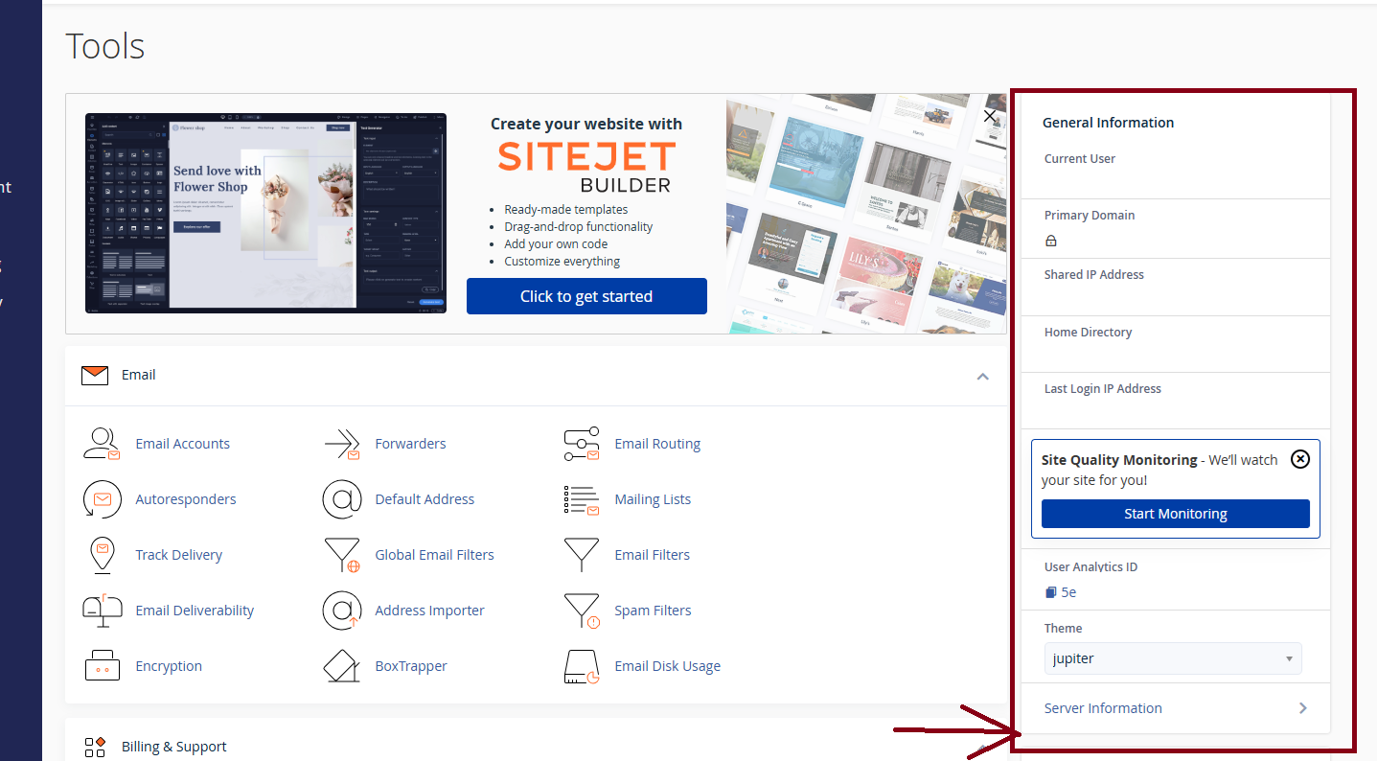
Task: Click the 'Create your website with' headline
Action: pos(586,124)
